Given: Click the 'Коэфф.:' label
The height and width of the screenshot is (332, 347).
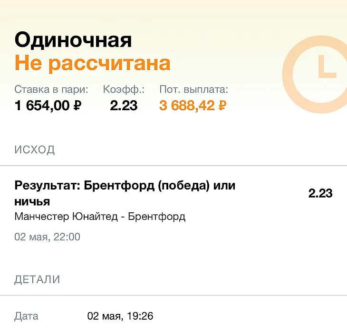Looking at the screenshot, I should coord(124,89).
